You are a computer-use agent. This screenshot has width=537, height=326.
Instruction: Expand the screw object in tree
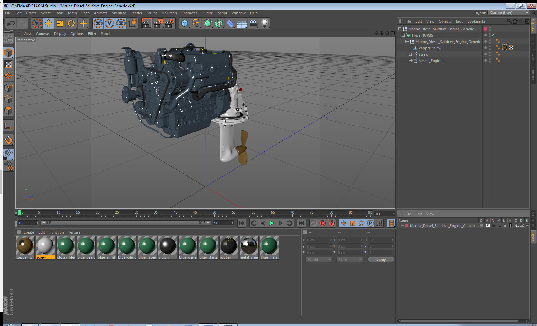[410, 54]
